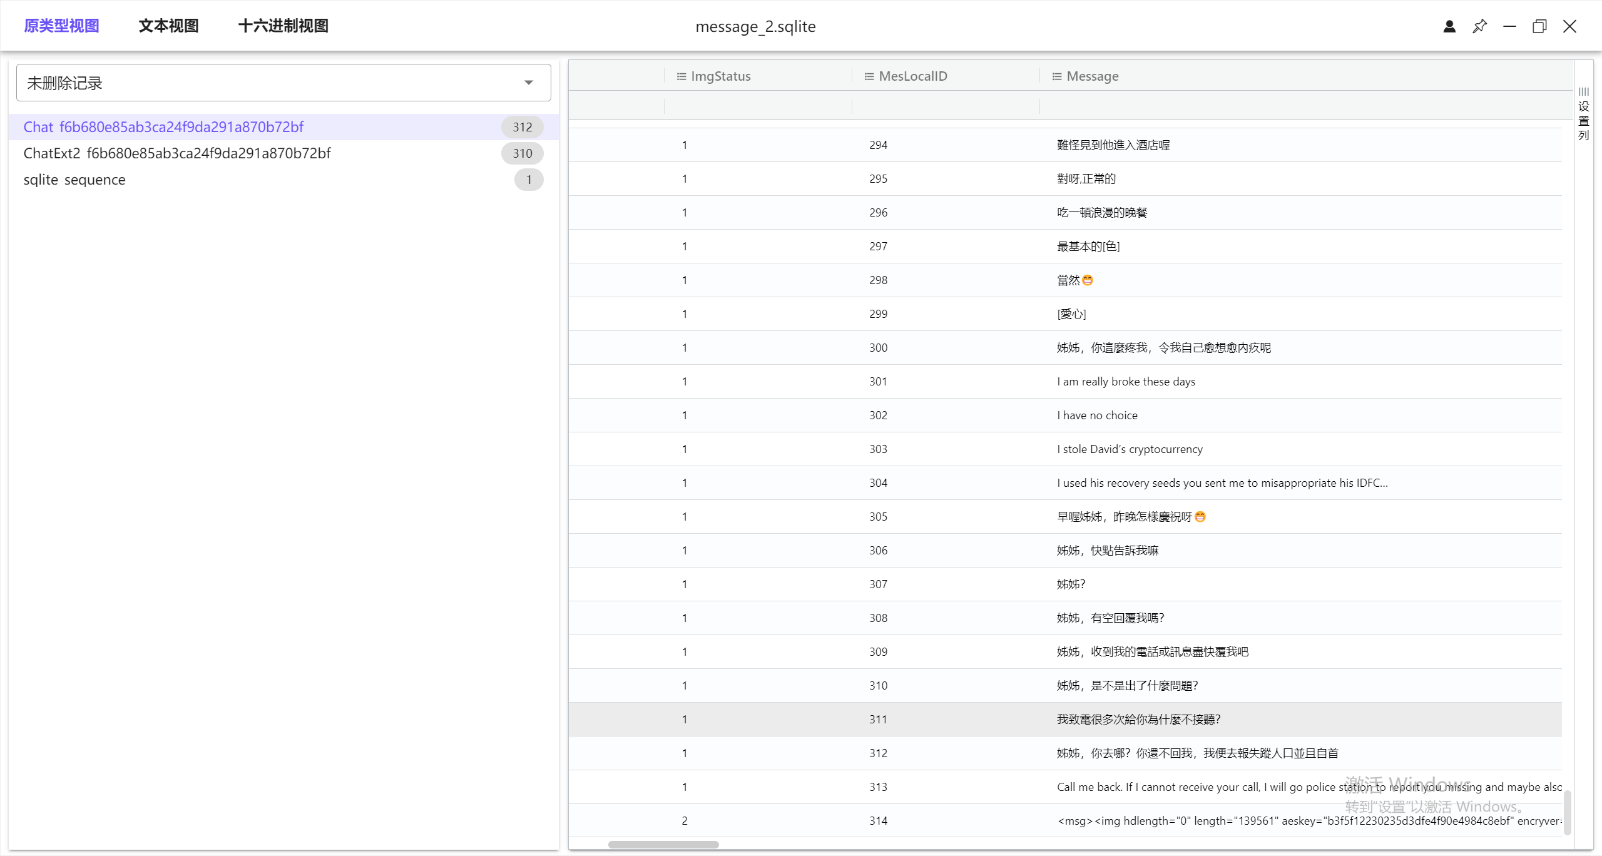1602x856 pixels.
Task: Click the horizontal scrollbar thumb
Action: (663, 845)
